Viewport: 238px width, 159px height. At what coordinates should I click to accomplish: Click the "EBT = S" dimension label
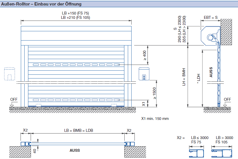211,17
